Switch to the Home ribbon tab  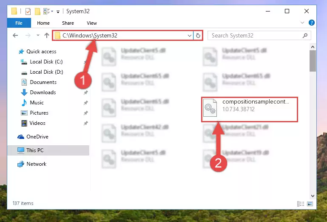coord(43,23)
